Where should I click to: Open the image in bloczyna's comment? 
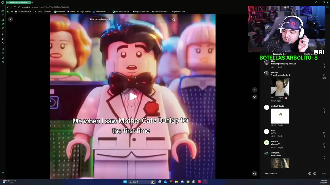click(x=280, y=87)
